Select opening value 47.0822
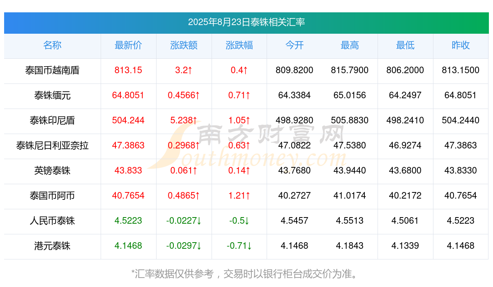The image size is (493, 287). click(x=295, y=146)
